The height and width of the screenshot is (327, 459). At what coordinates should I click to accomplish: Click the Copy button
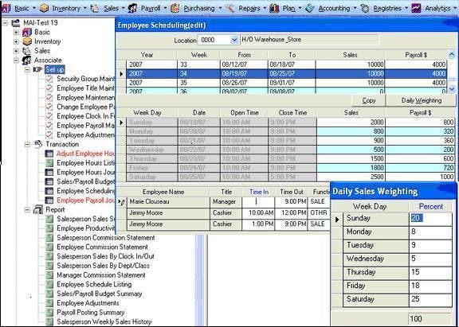[369, 100]
